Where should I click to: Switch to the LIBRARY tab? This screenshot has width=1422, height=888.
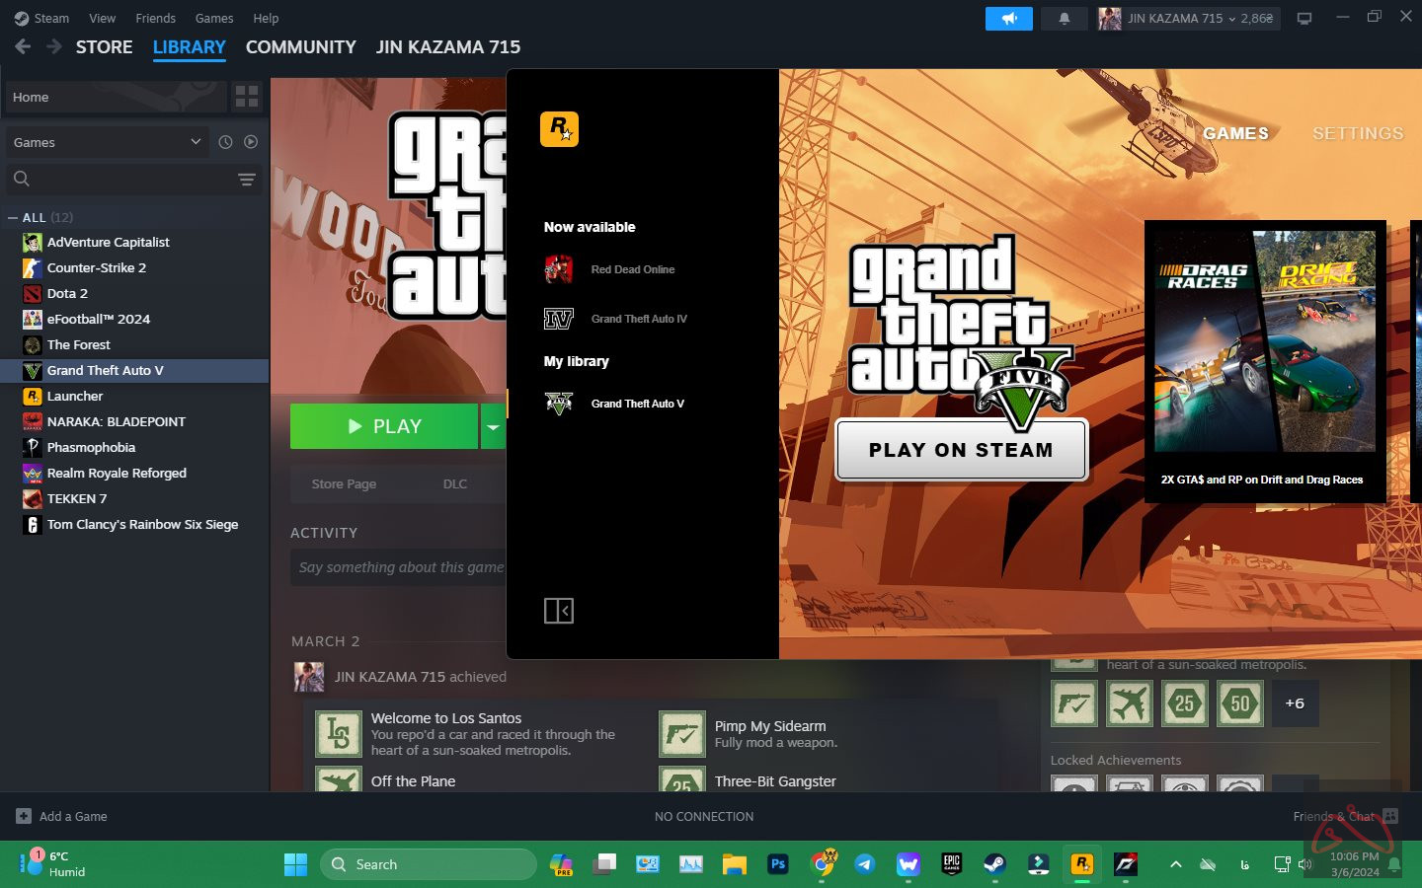(189, 46)
